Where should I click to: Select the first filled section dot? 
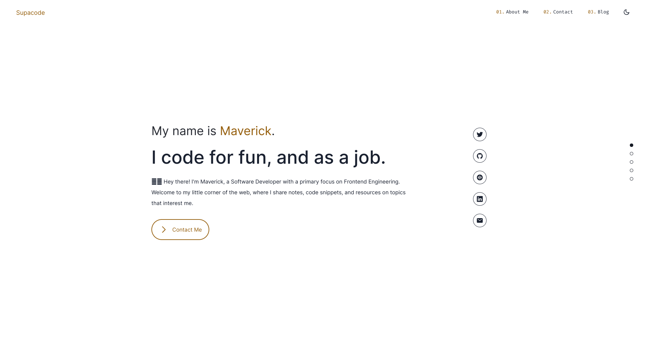[x=632, y=145]
